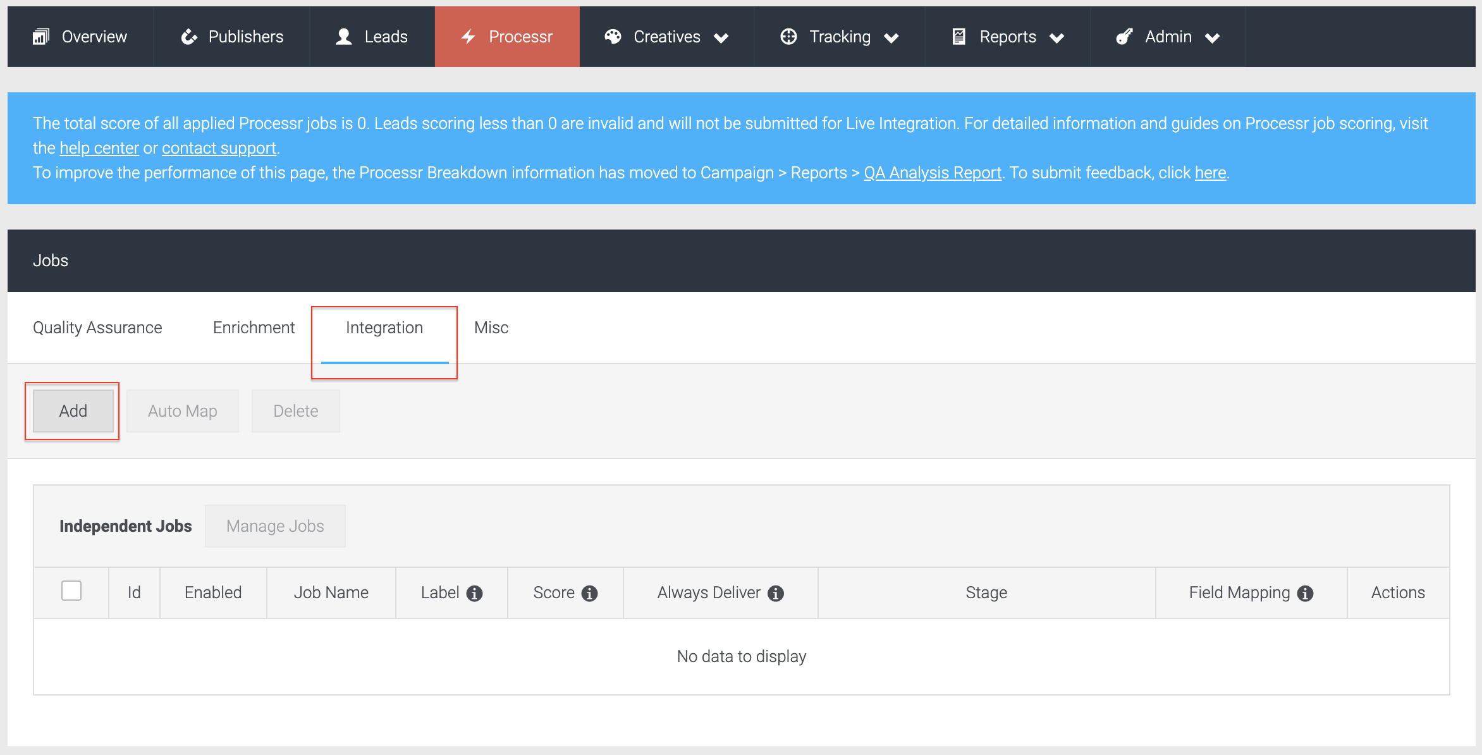Open the Tracking dropdown
This screenshot has height=755, width=1482.
click(x=892, y=38)
